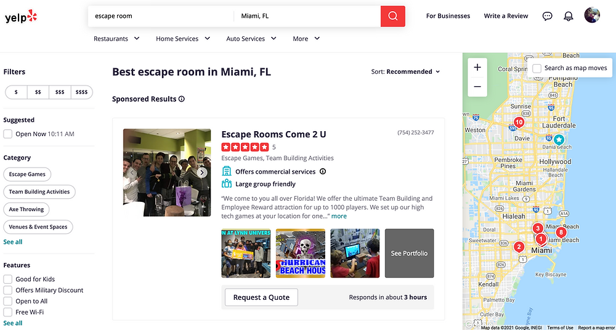Open For Businesses link
The image size is (616, 330).
(x=448, y=16)
